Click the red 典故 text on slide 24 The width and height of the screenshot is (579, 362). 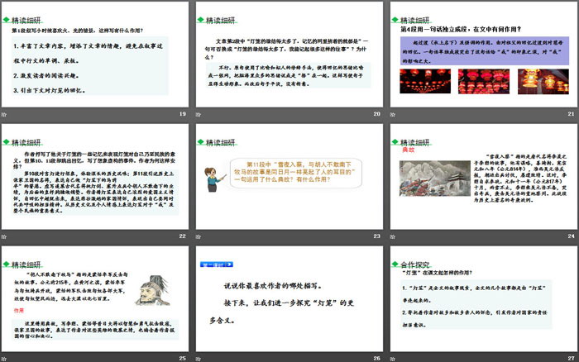(408, 150)
